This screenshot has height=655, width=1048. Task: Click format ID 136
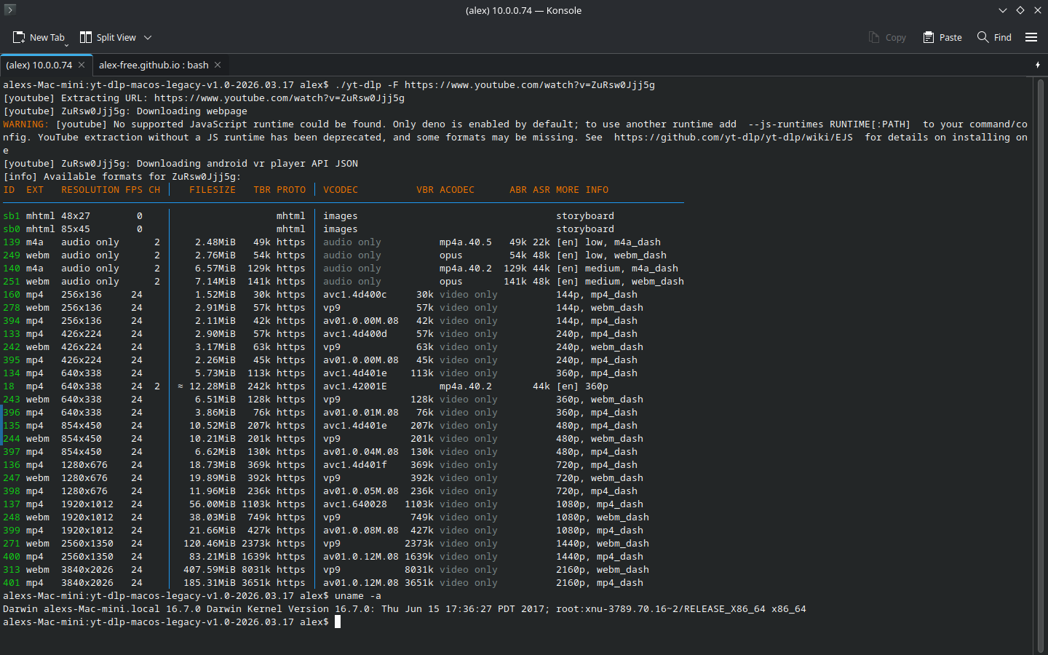(12, 465)
